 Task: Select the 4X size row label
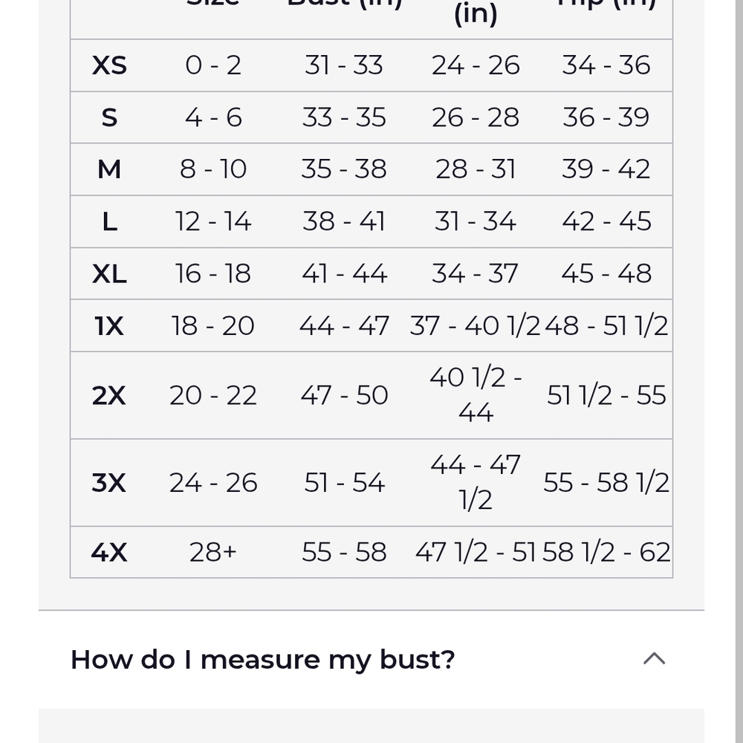point(109,553)
